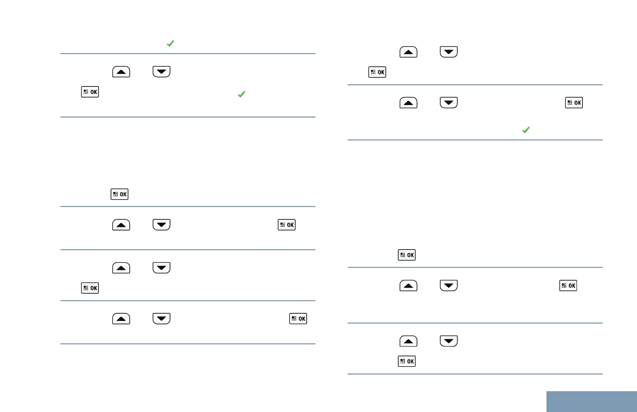Click the topmost green checkmark in the left column
The width and height of the screenshot is (637, 412).
(x=170, y=44)
